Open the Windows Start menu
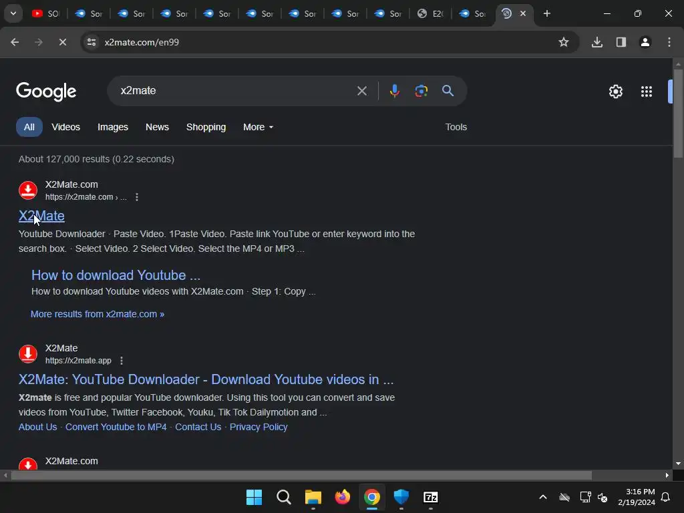 (254, 497)
